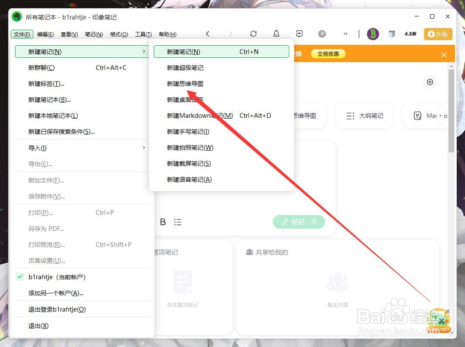Viewport: 465px width, 347px height.
Task: Select 新建语音笔记(A) in submenu
Action: 221,180
